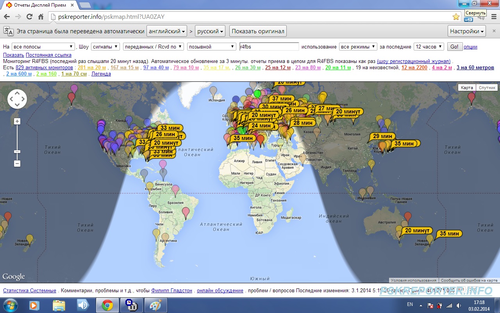Image resolution: width=500 pixels, height=313 pixels.
Task: Click the 'Показать оригинал' button
Action: coord(258,31)
